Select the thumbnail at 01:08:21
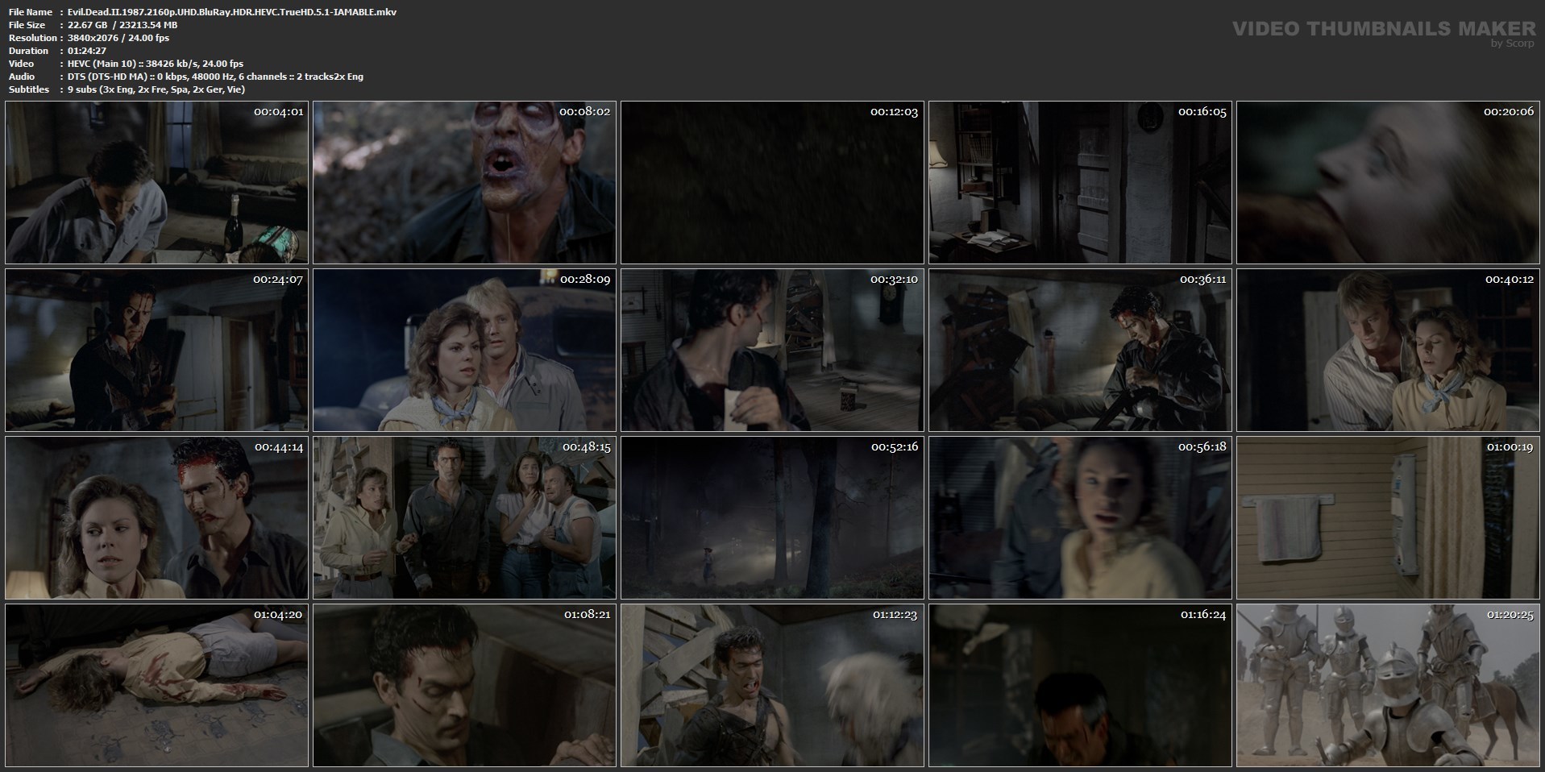The image size is (1545, 772). 464,686
